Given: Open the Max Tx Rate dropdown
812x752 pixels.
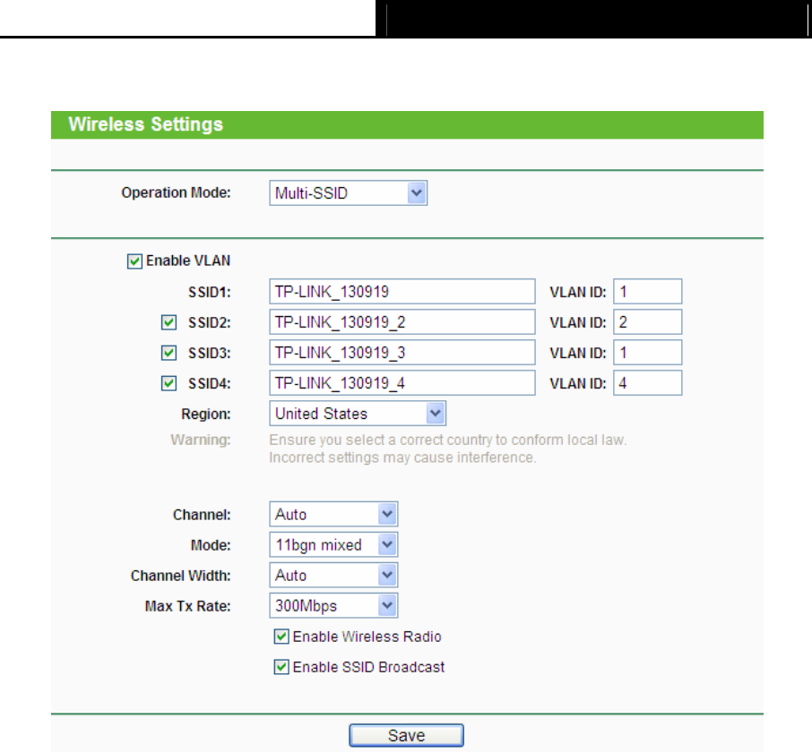Looking at the screenshot, I should pos(333,606).
